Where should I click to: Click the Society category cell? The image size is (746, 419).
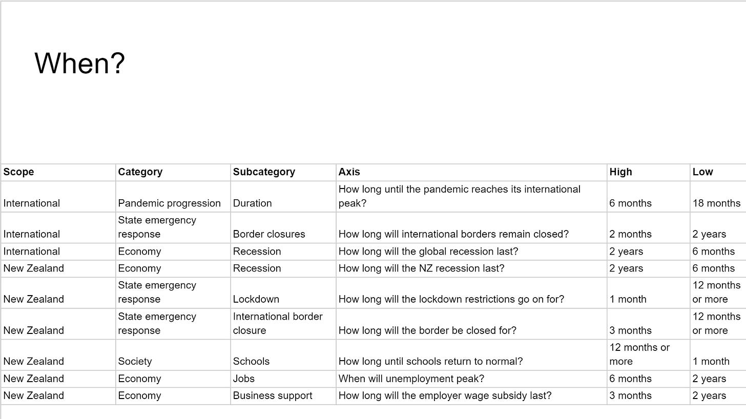[173, 355]
